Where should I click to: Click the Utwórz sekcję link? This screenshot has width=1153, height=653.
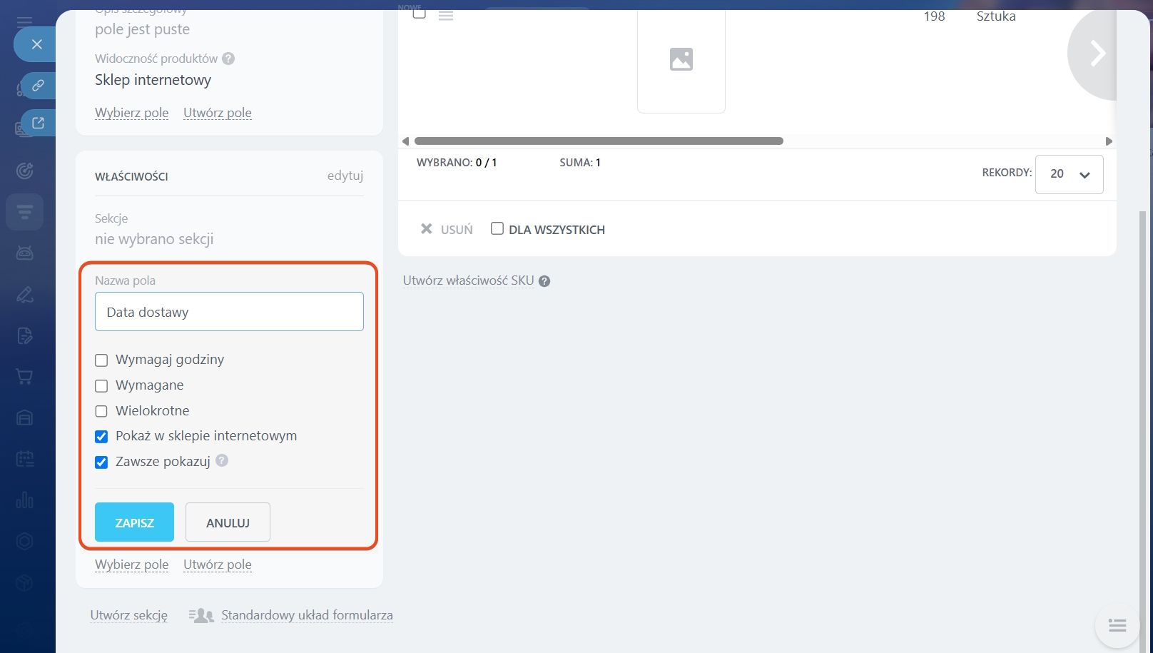click(128, 615)
